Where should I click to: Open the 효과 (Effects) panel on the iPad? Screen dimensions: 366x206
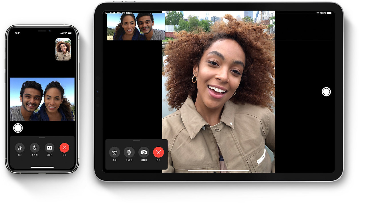pos(114,152)
